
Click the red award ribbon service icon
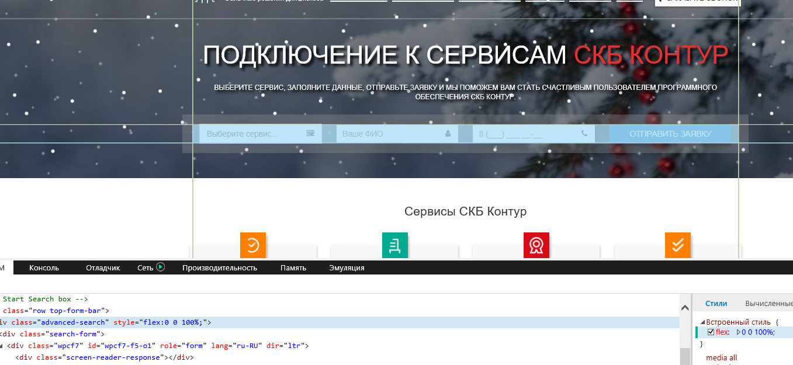(536, 245)
